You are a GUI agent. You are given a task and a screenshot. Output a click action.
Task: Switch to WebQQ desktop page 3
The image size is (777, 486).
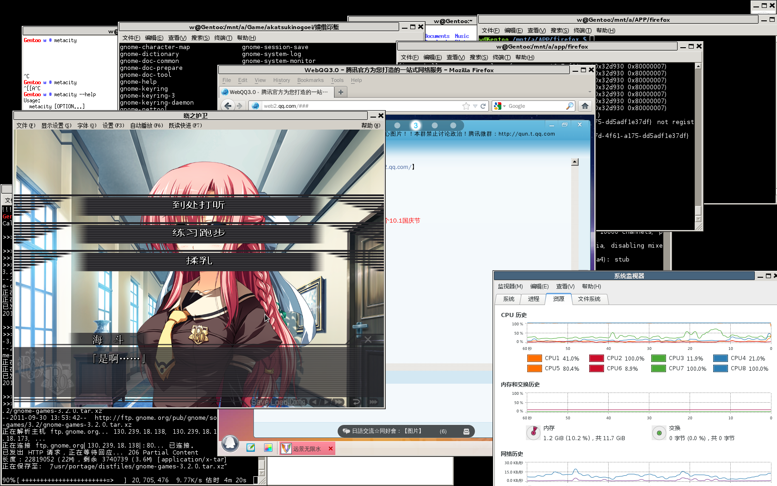click(x=416, y=125)
